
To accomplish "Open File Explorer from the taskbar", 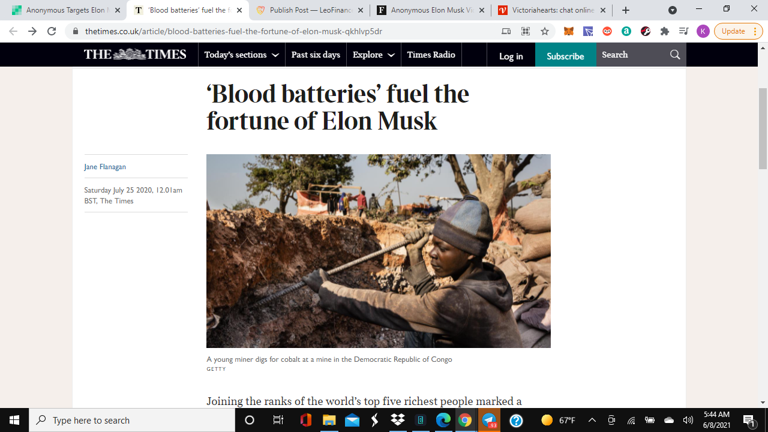I will point(329,420).
